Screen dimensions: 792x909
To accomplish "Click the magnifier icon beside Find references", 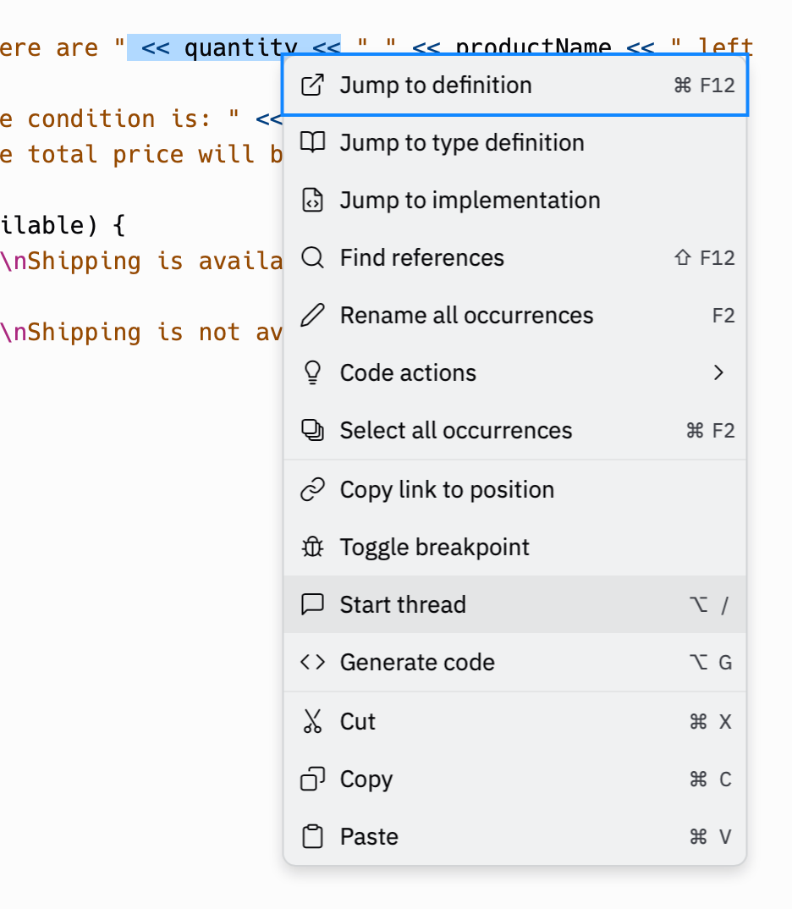I will click(x=312, y=257).
